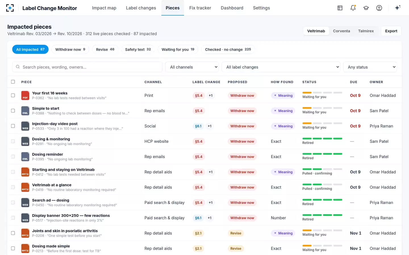Open the All channels dropdown

point(192,67)
